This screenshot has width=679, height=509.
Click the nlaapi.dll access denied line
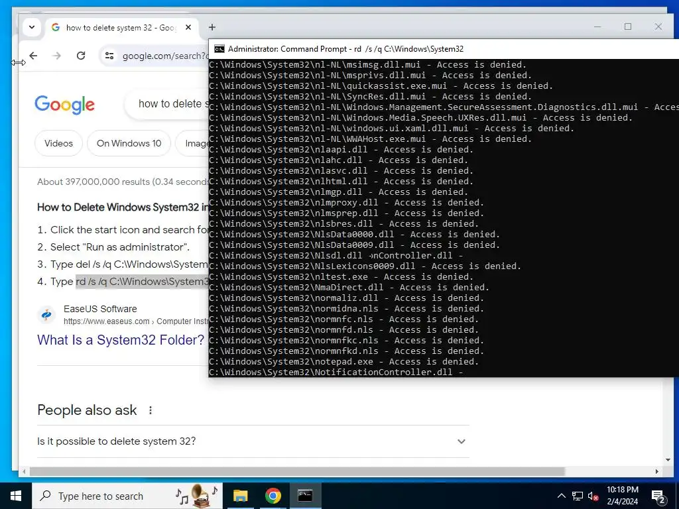[341, 150]
